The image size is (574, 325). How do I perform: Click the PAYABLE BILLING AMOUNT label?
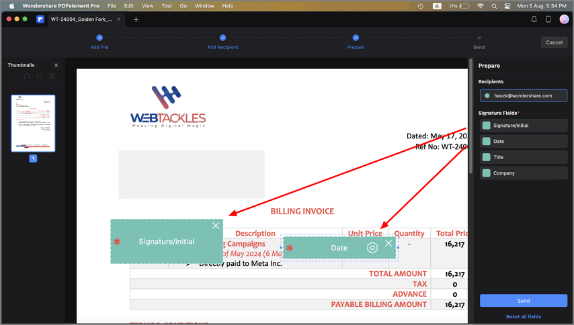[379, 305]
